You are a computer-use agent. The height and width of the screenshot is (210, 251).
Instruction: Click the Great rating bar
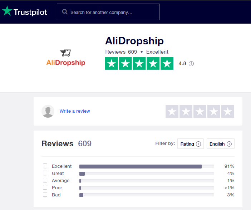click(147, 174)
